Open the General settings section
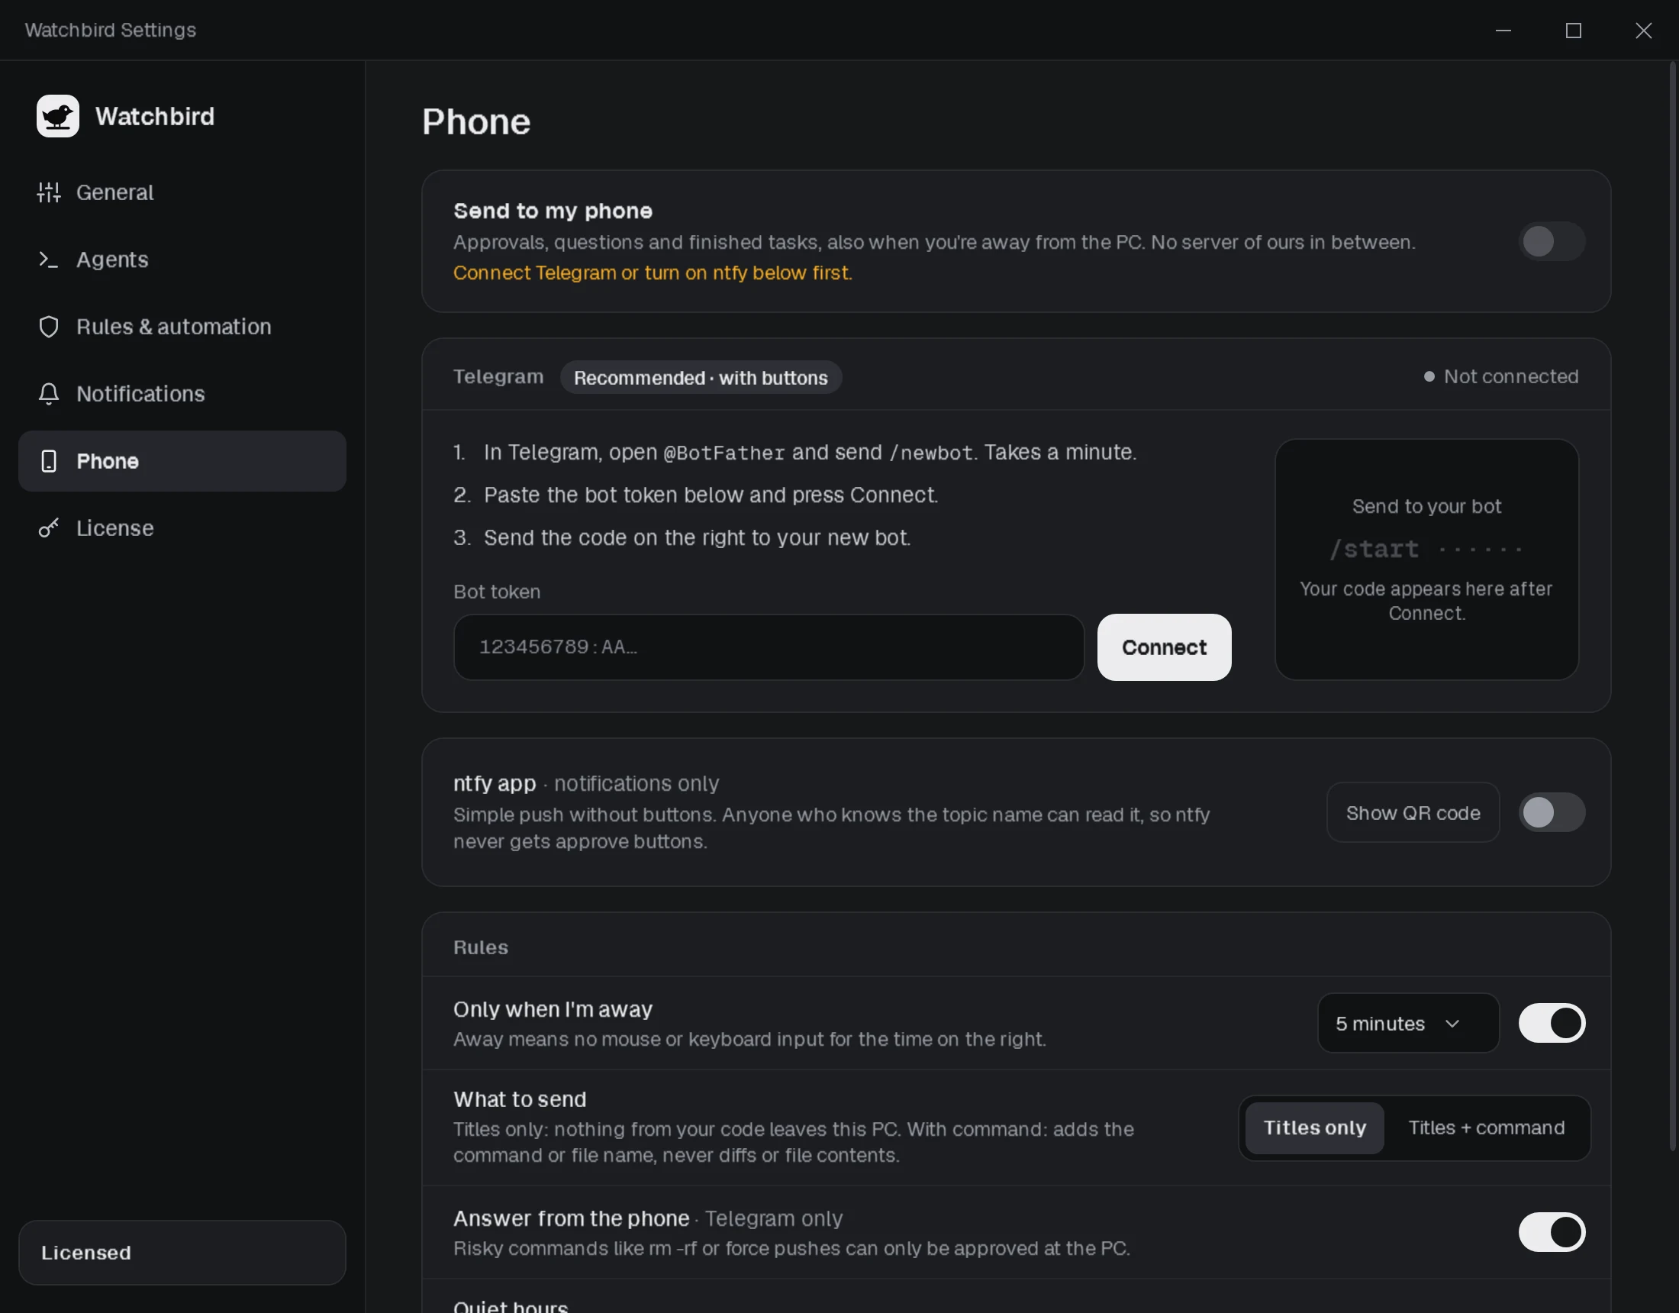The width and height of the screenshot is (1679, 1313). (x=182, y=192)
